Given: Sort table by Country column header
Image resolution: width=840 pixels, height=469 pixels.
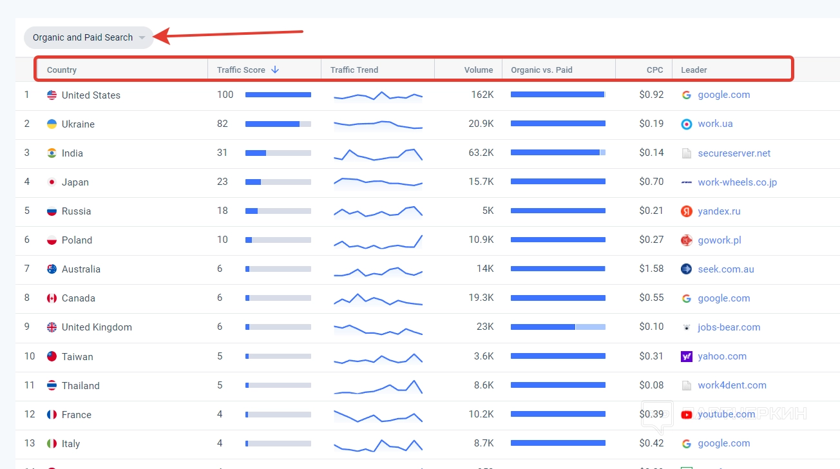Looking at the screenshot, I should coord(62,70).
